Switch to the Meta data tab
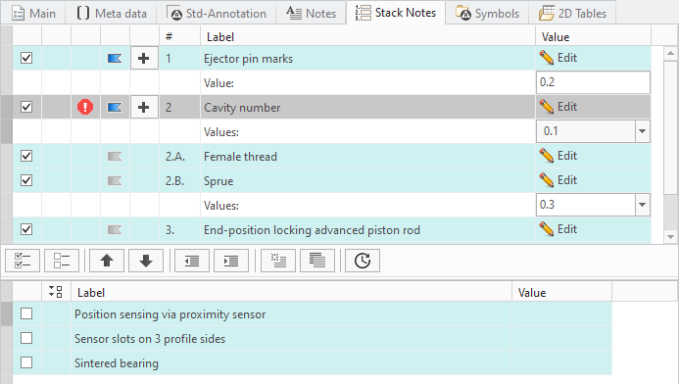Image resolution: width=679 pixels, height=384 pixels. 112,14
